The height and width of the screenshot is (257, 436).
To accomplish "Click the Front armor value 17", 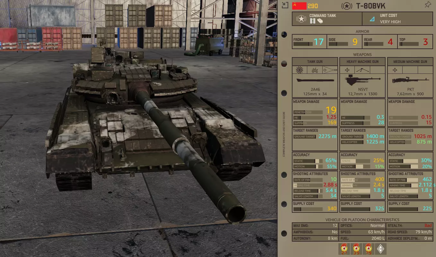I will [x=319, y=42].
